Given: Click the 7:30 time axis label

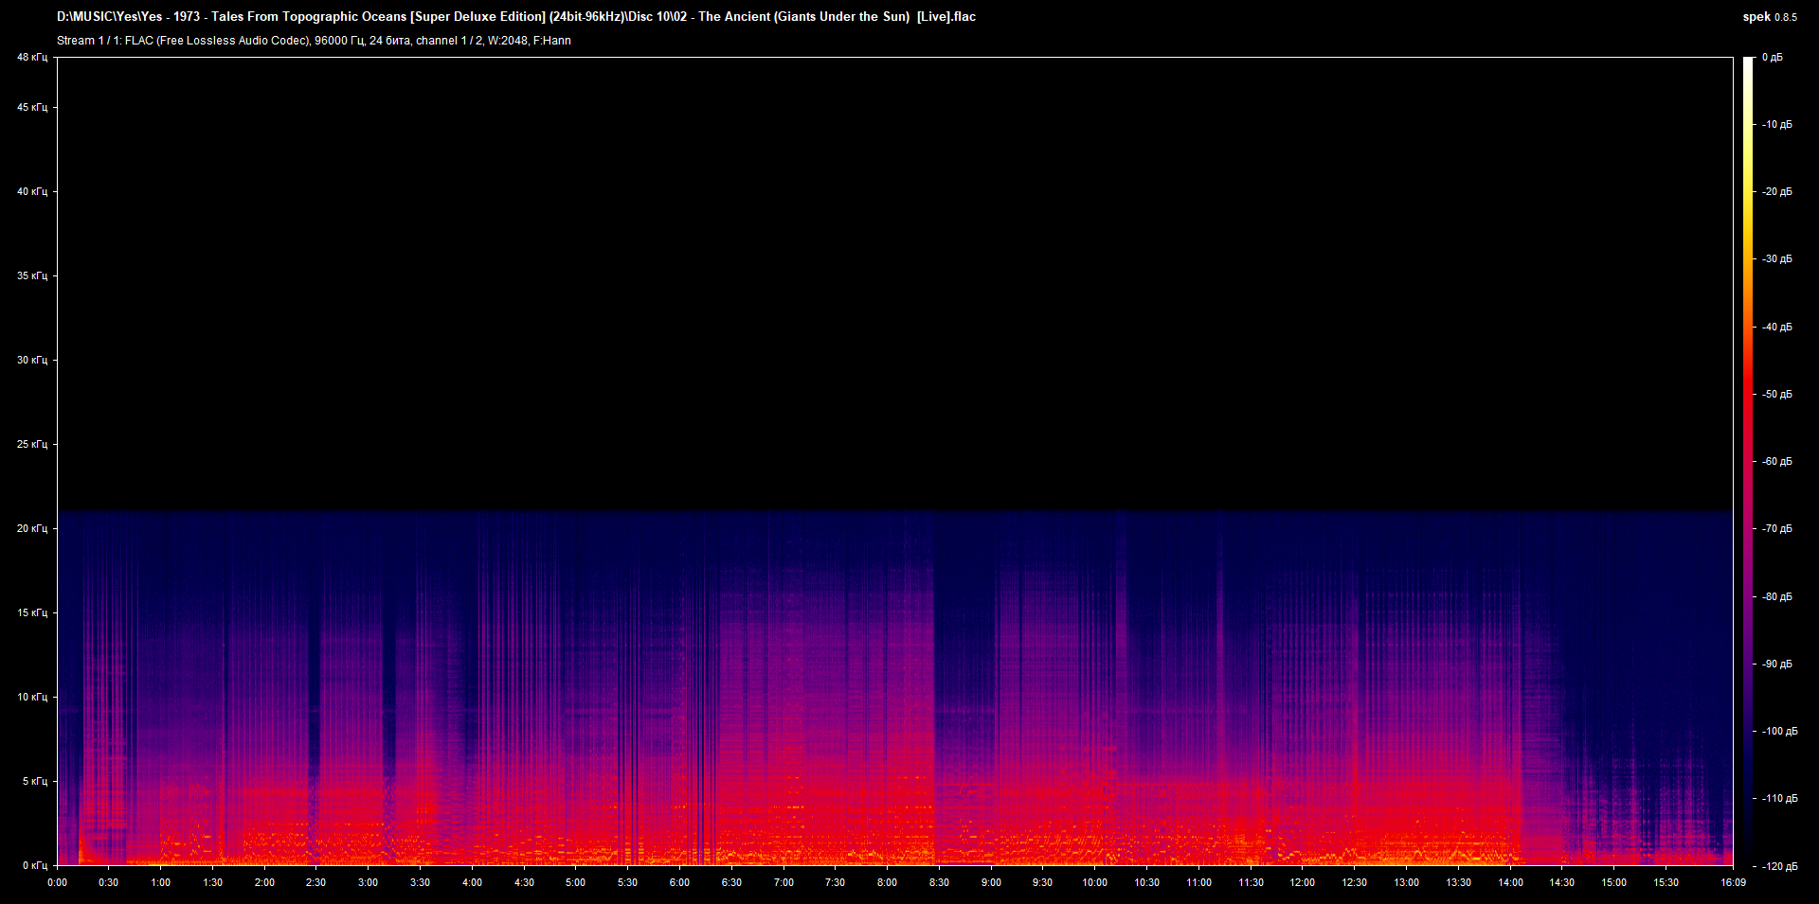Looking at the screenshot, I should point(835,882).
